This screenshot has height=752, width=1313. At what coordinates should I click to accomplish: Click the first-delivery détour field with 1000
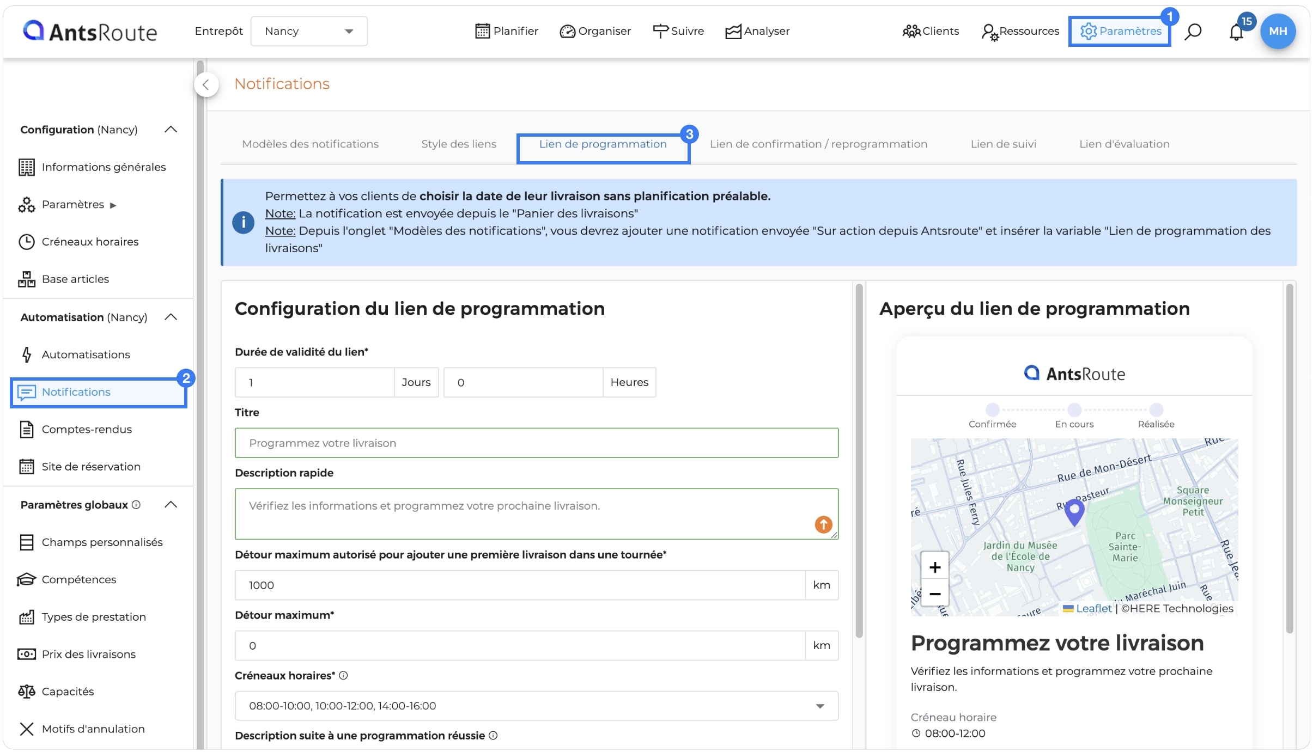coord(520,585)
